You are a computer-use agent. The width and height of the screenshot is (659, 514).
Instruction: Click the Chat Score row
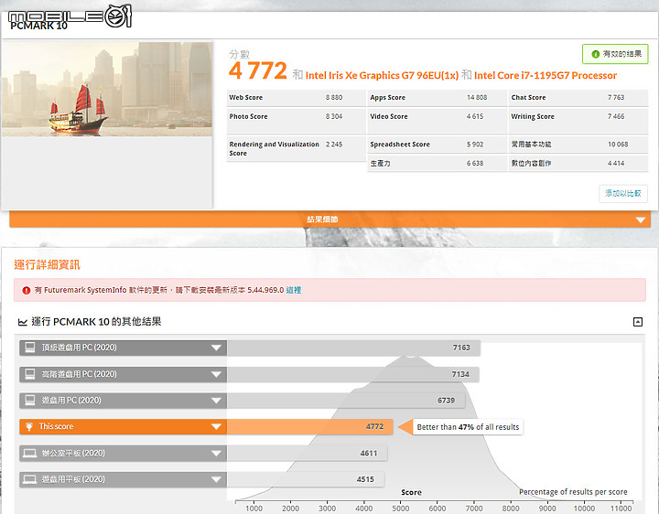click(x=578, y=98)
